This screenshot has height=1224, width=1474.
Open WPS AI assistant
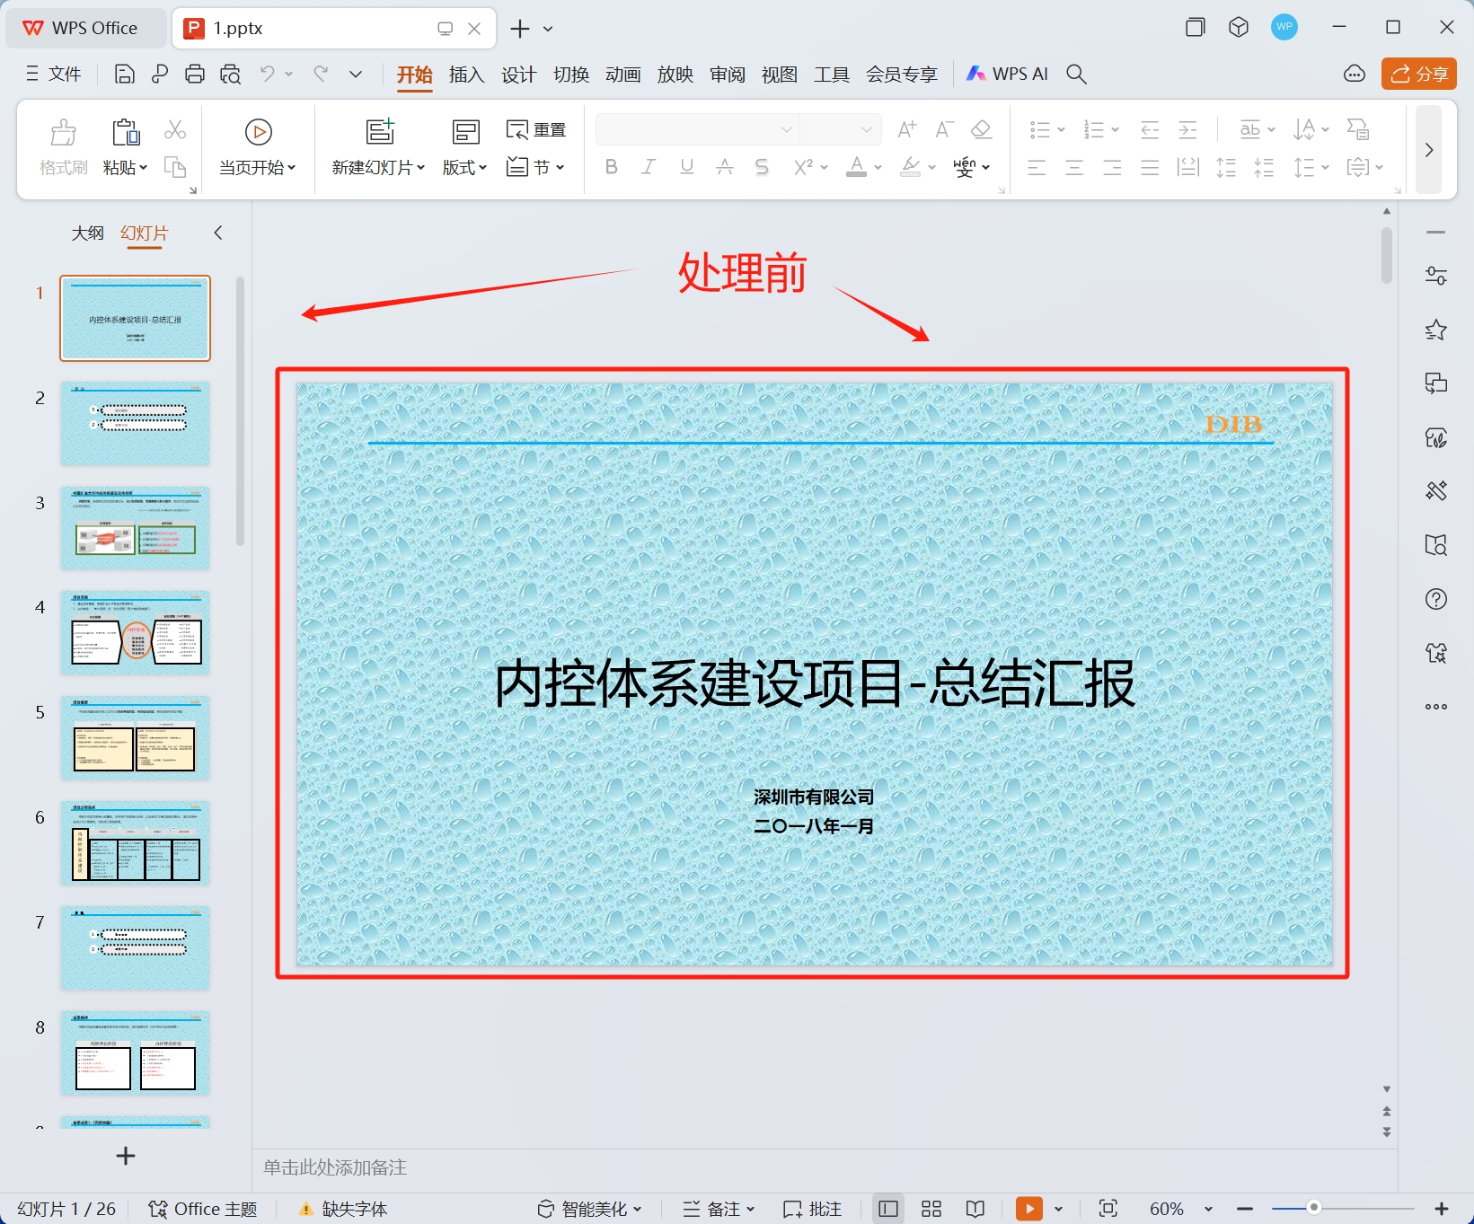point(1006,74)
